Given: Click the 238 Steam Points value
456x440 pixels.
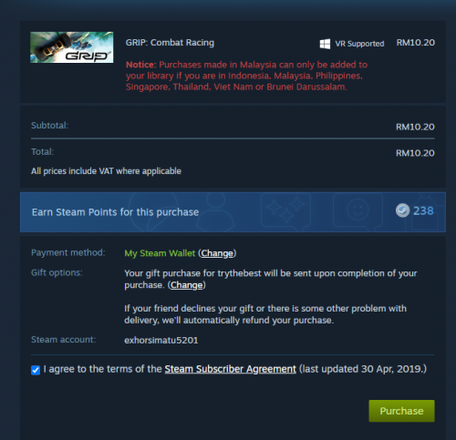Looking at the screenshot, I should pos(423,210).
